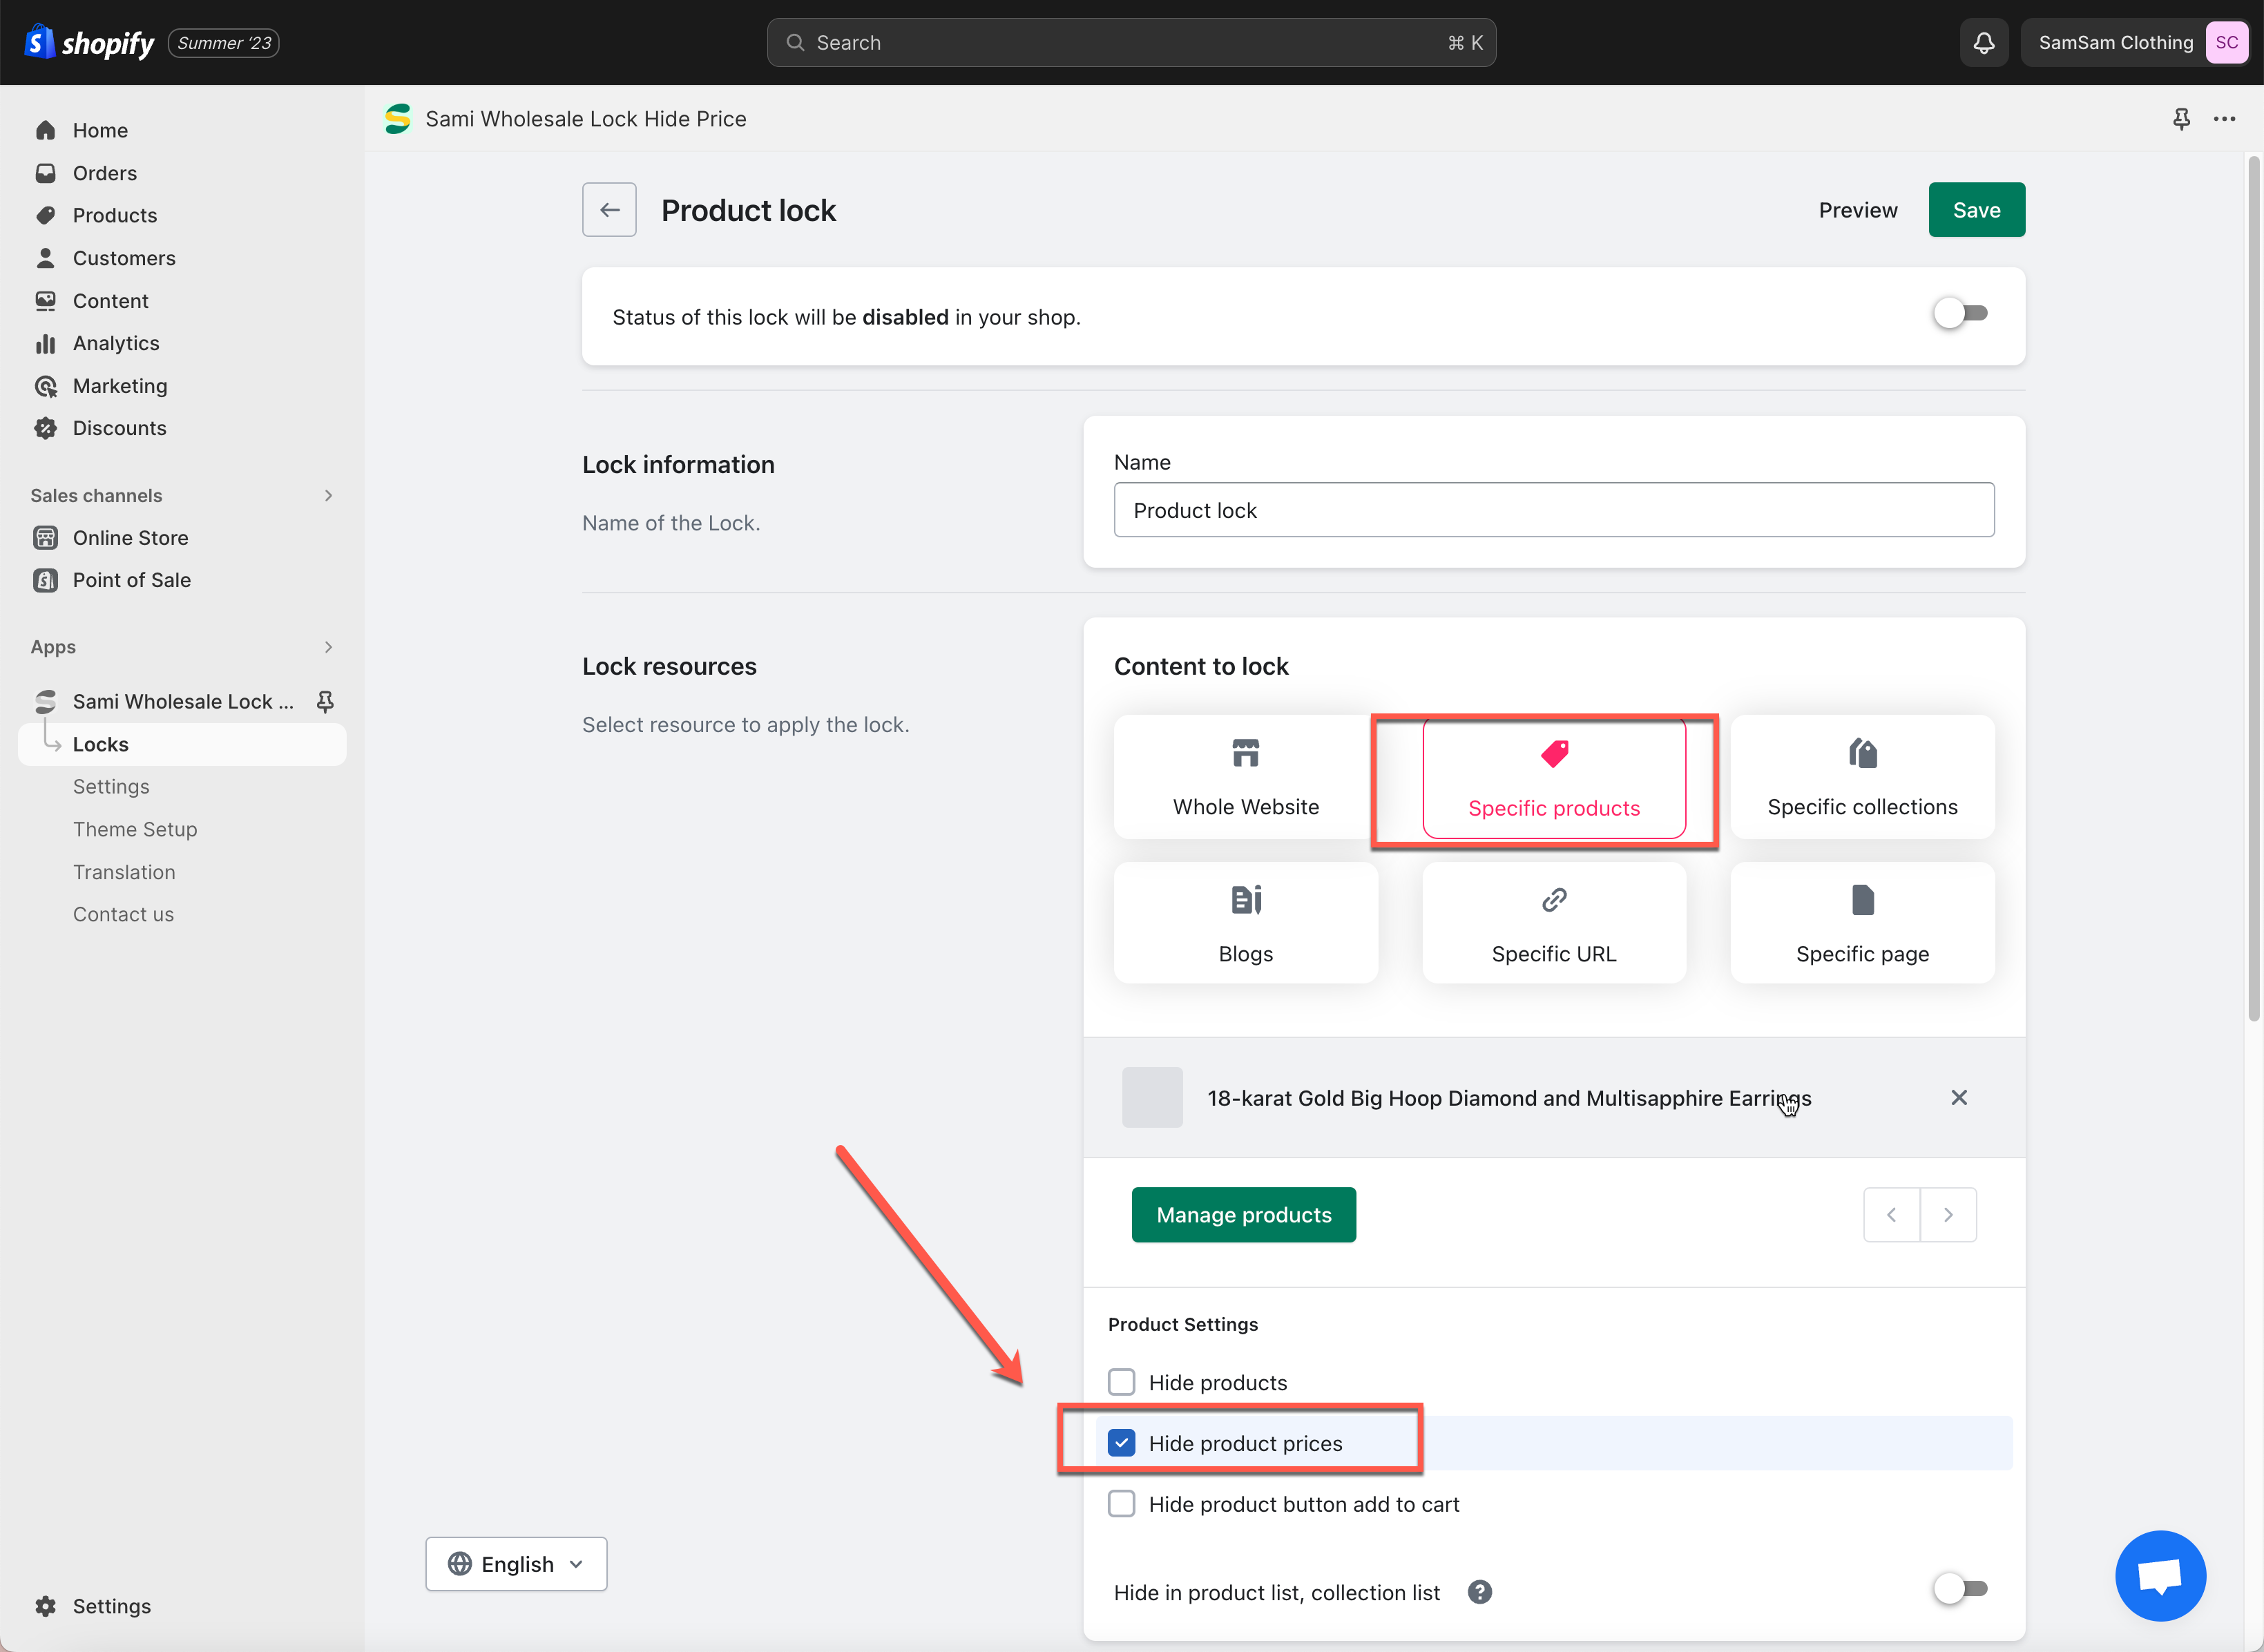Click the search magnifier icon

[795, 43]
